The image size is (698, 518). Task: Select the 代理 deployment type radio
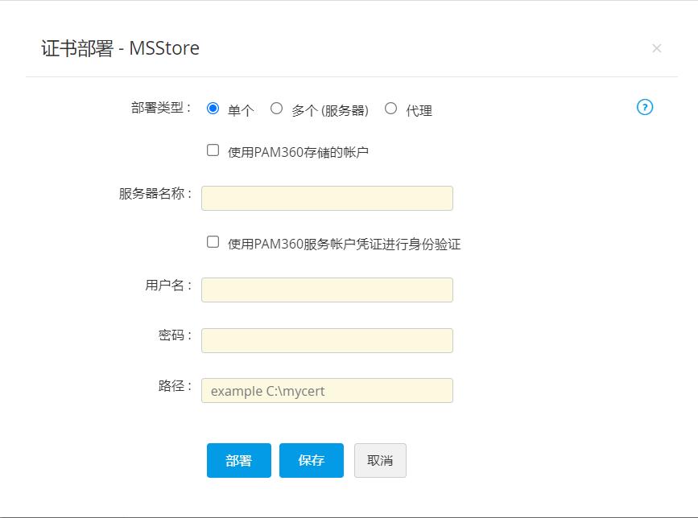click(390, 108)
